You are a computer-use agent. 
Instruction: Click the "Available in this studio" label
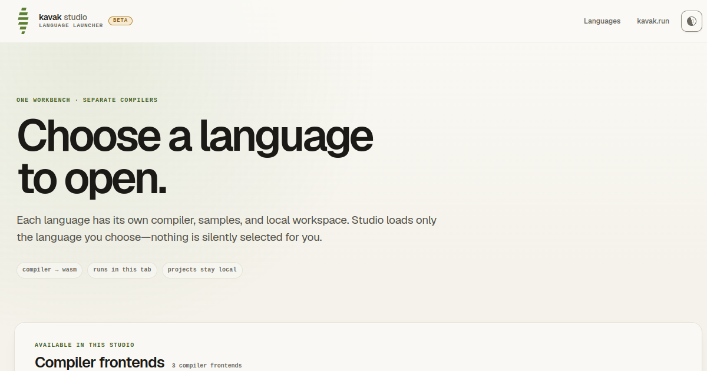(84, 345)
